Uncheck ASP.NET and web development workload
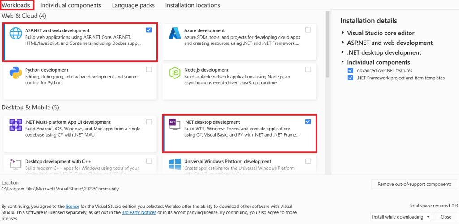Viewport: 459px width, 224px height. pyautogui.click(x=149, y=30)
